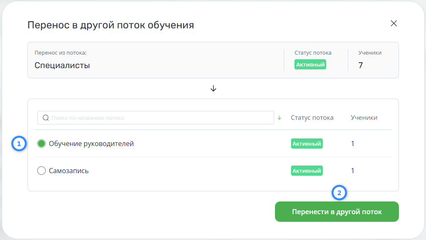Click the black down arrow between panels
The height and width of the screenshot is (240, 426).
[213, 88]
